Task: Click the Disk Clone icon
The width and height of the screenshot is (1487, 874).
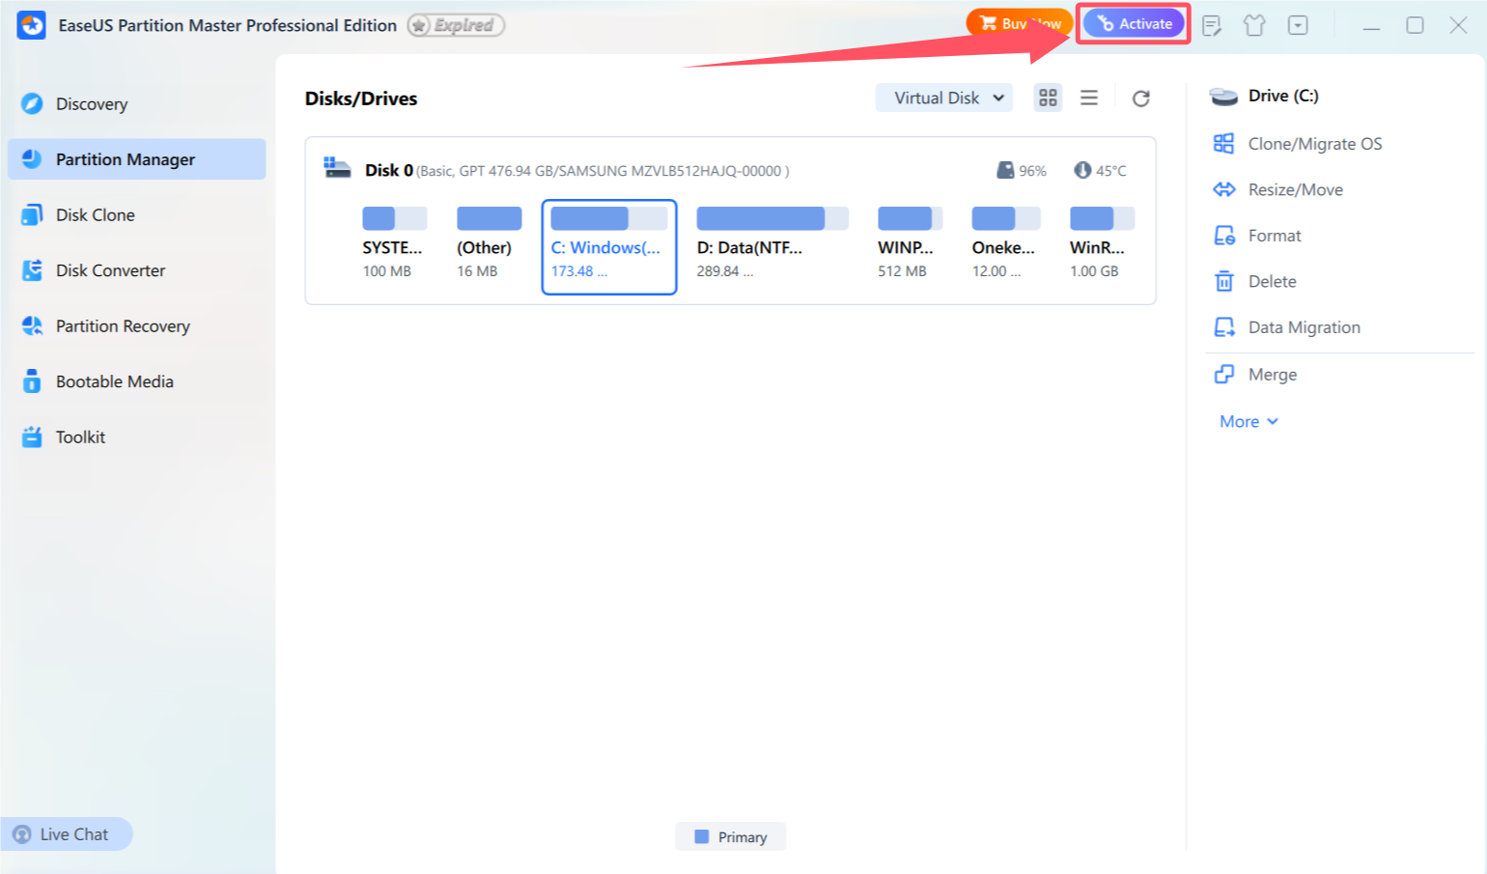Action: point(32,214)
